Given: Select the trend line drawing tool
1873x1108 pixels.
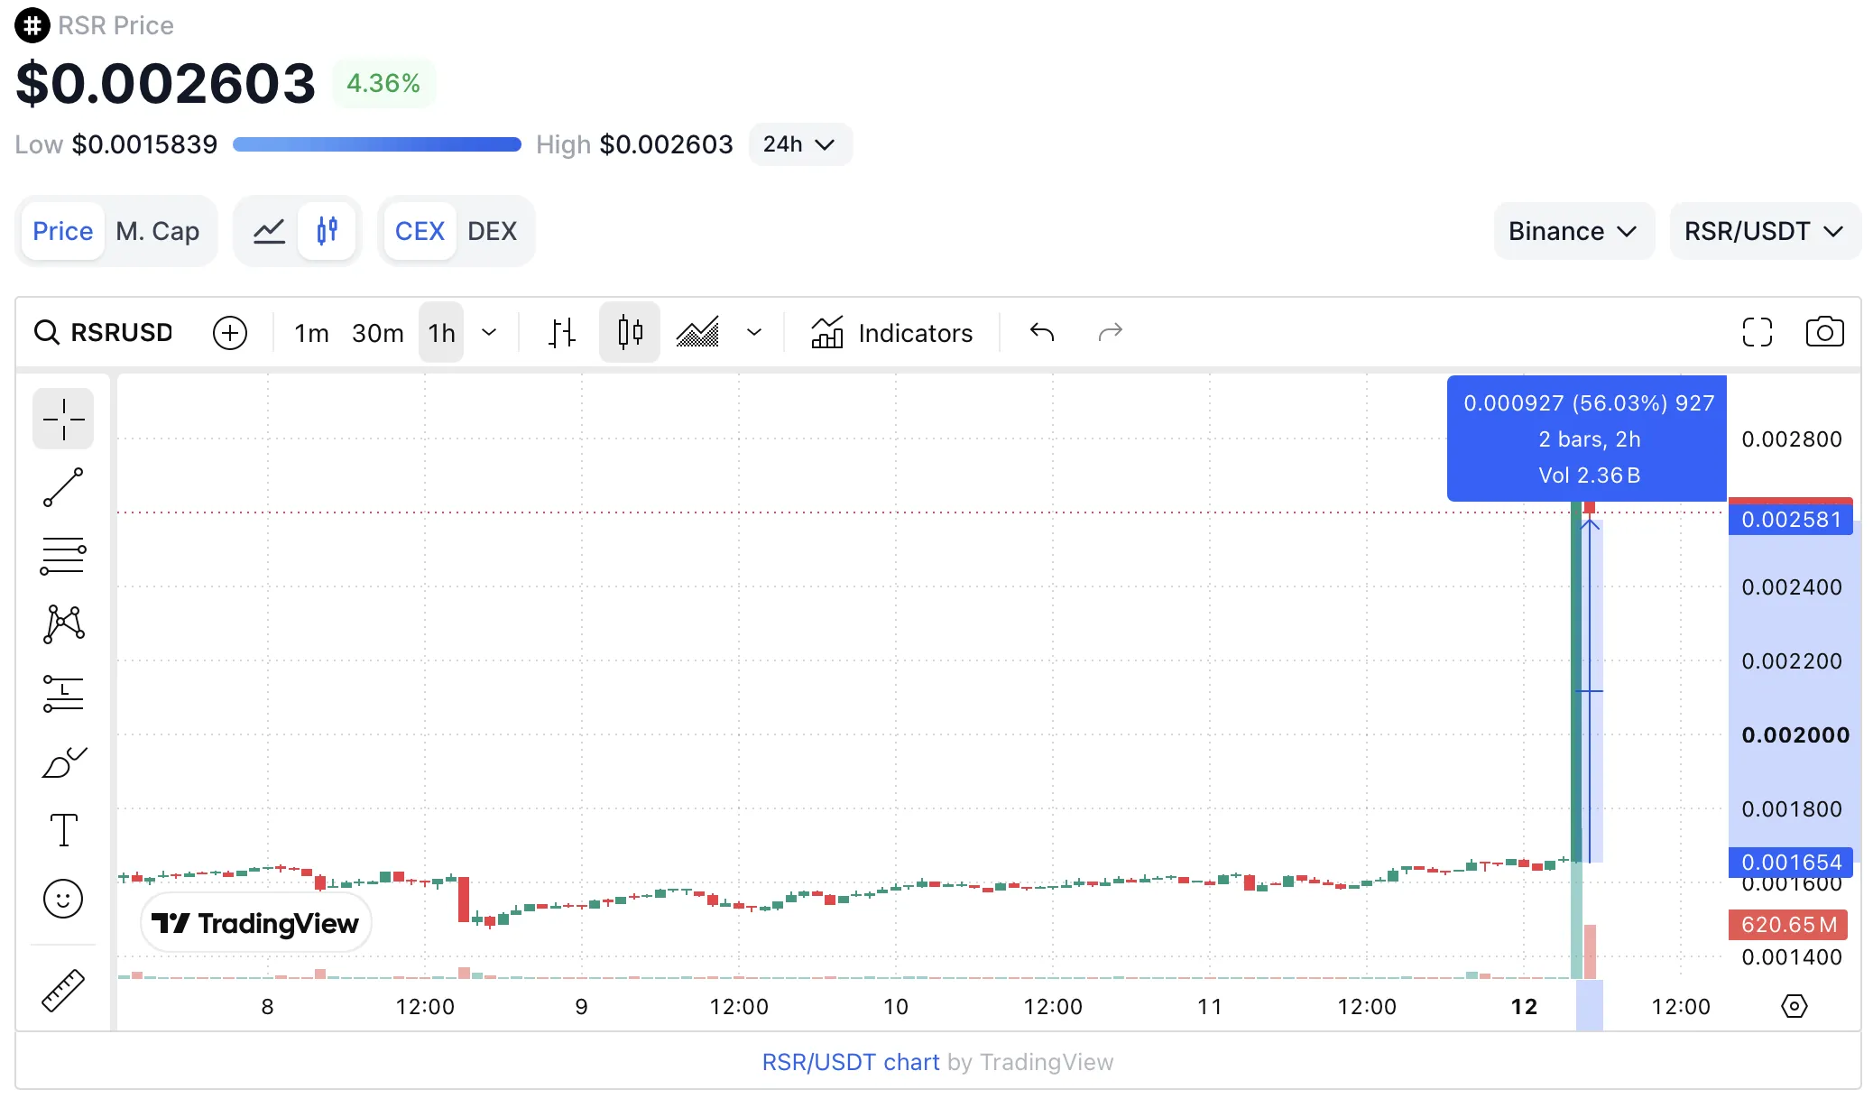Looking at the screenshot, I should pyautogui.click(x=63, y=487).
